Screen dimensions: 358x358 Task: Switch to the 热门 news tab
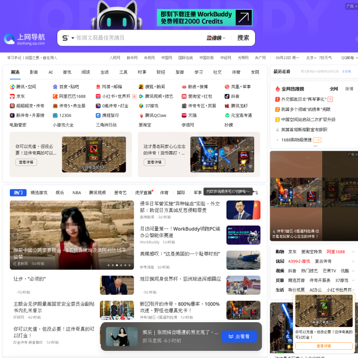click(18, 193)
